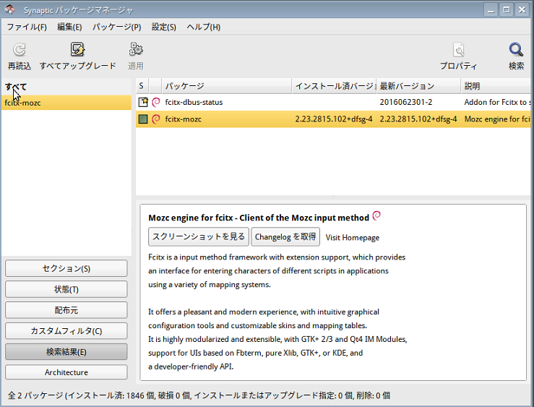
Task: Open the カスタムフィルタ(C) view
Action: click(66, 330)
